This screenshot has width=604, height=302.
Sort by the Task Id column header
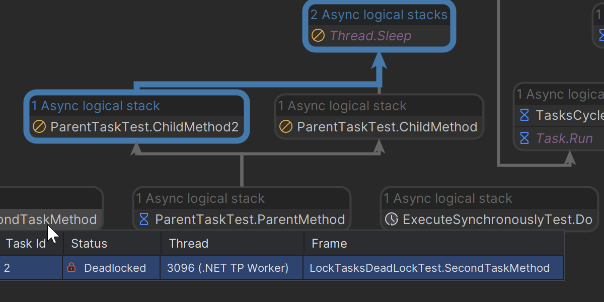tap(26, 244)
